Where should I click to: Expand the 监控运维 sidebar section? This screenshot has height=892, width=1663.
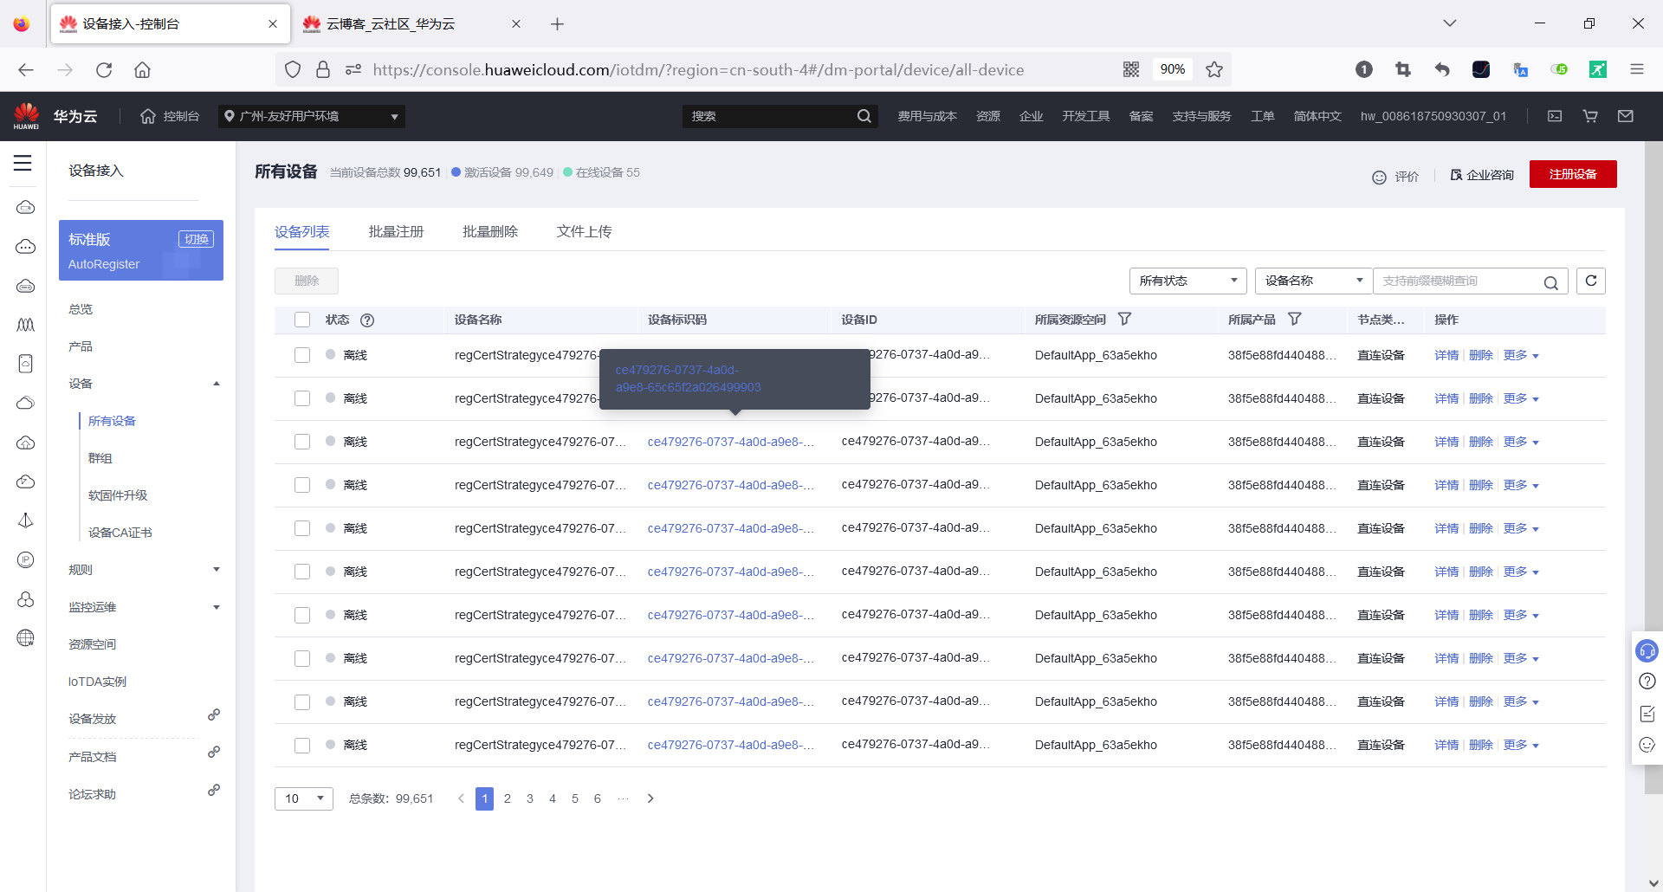[x=217, y=607]
